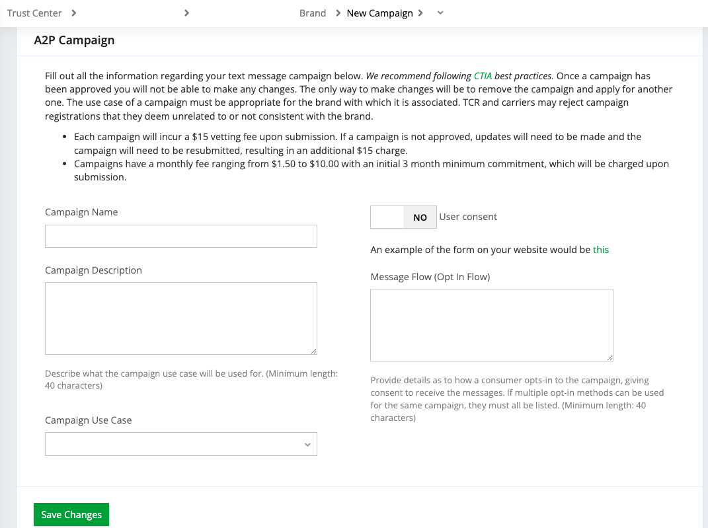The width and height of the screenshot is (708, 528).
Task: Click into Message Flow (Opt In Flow) box
Action: tap(491, 324)
